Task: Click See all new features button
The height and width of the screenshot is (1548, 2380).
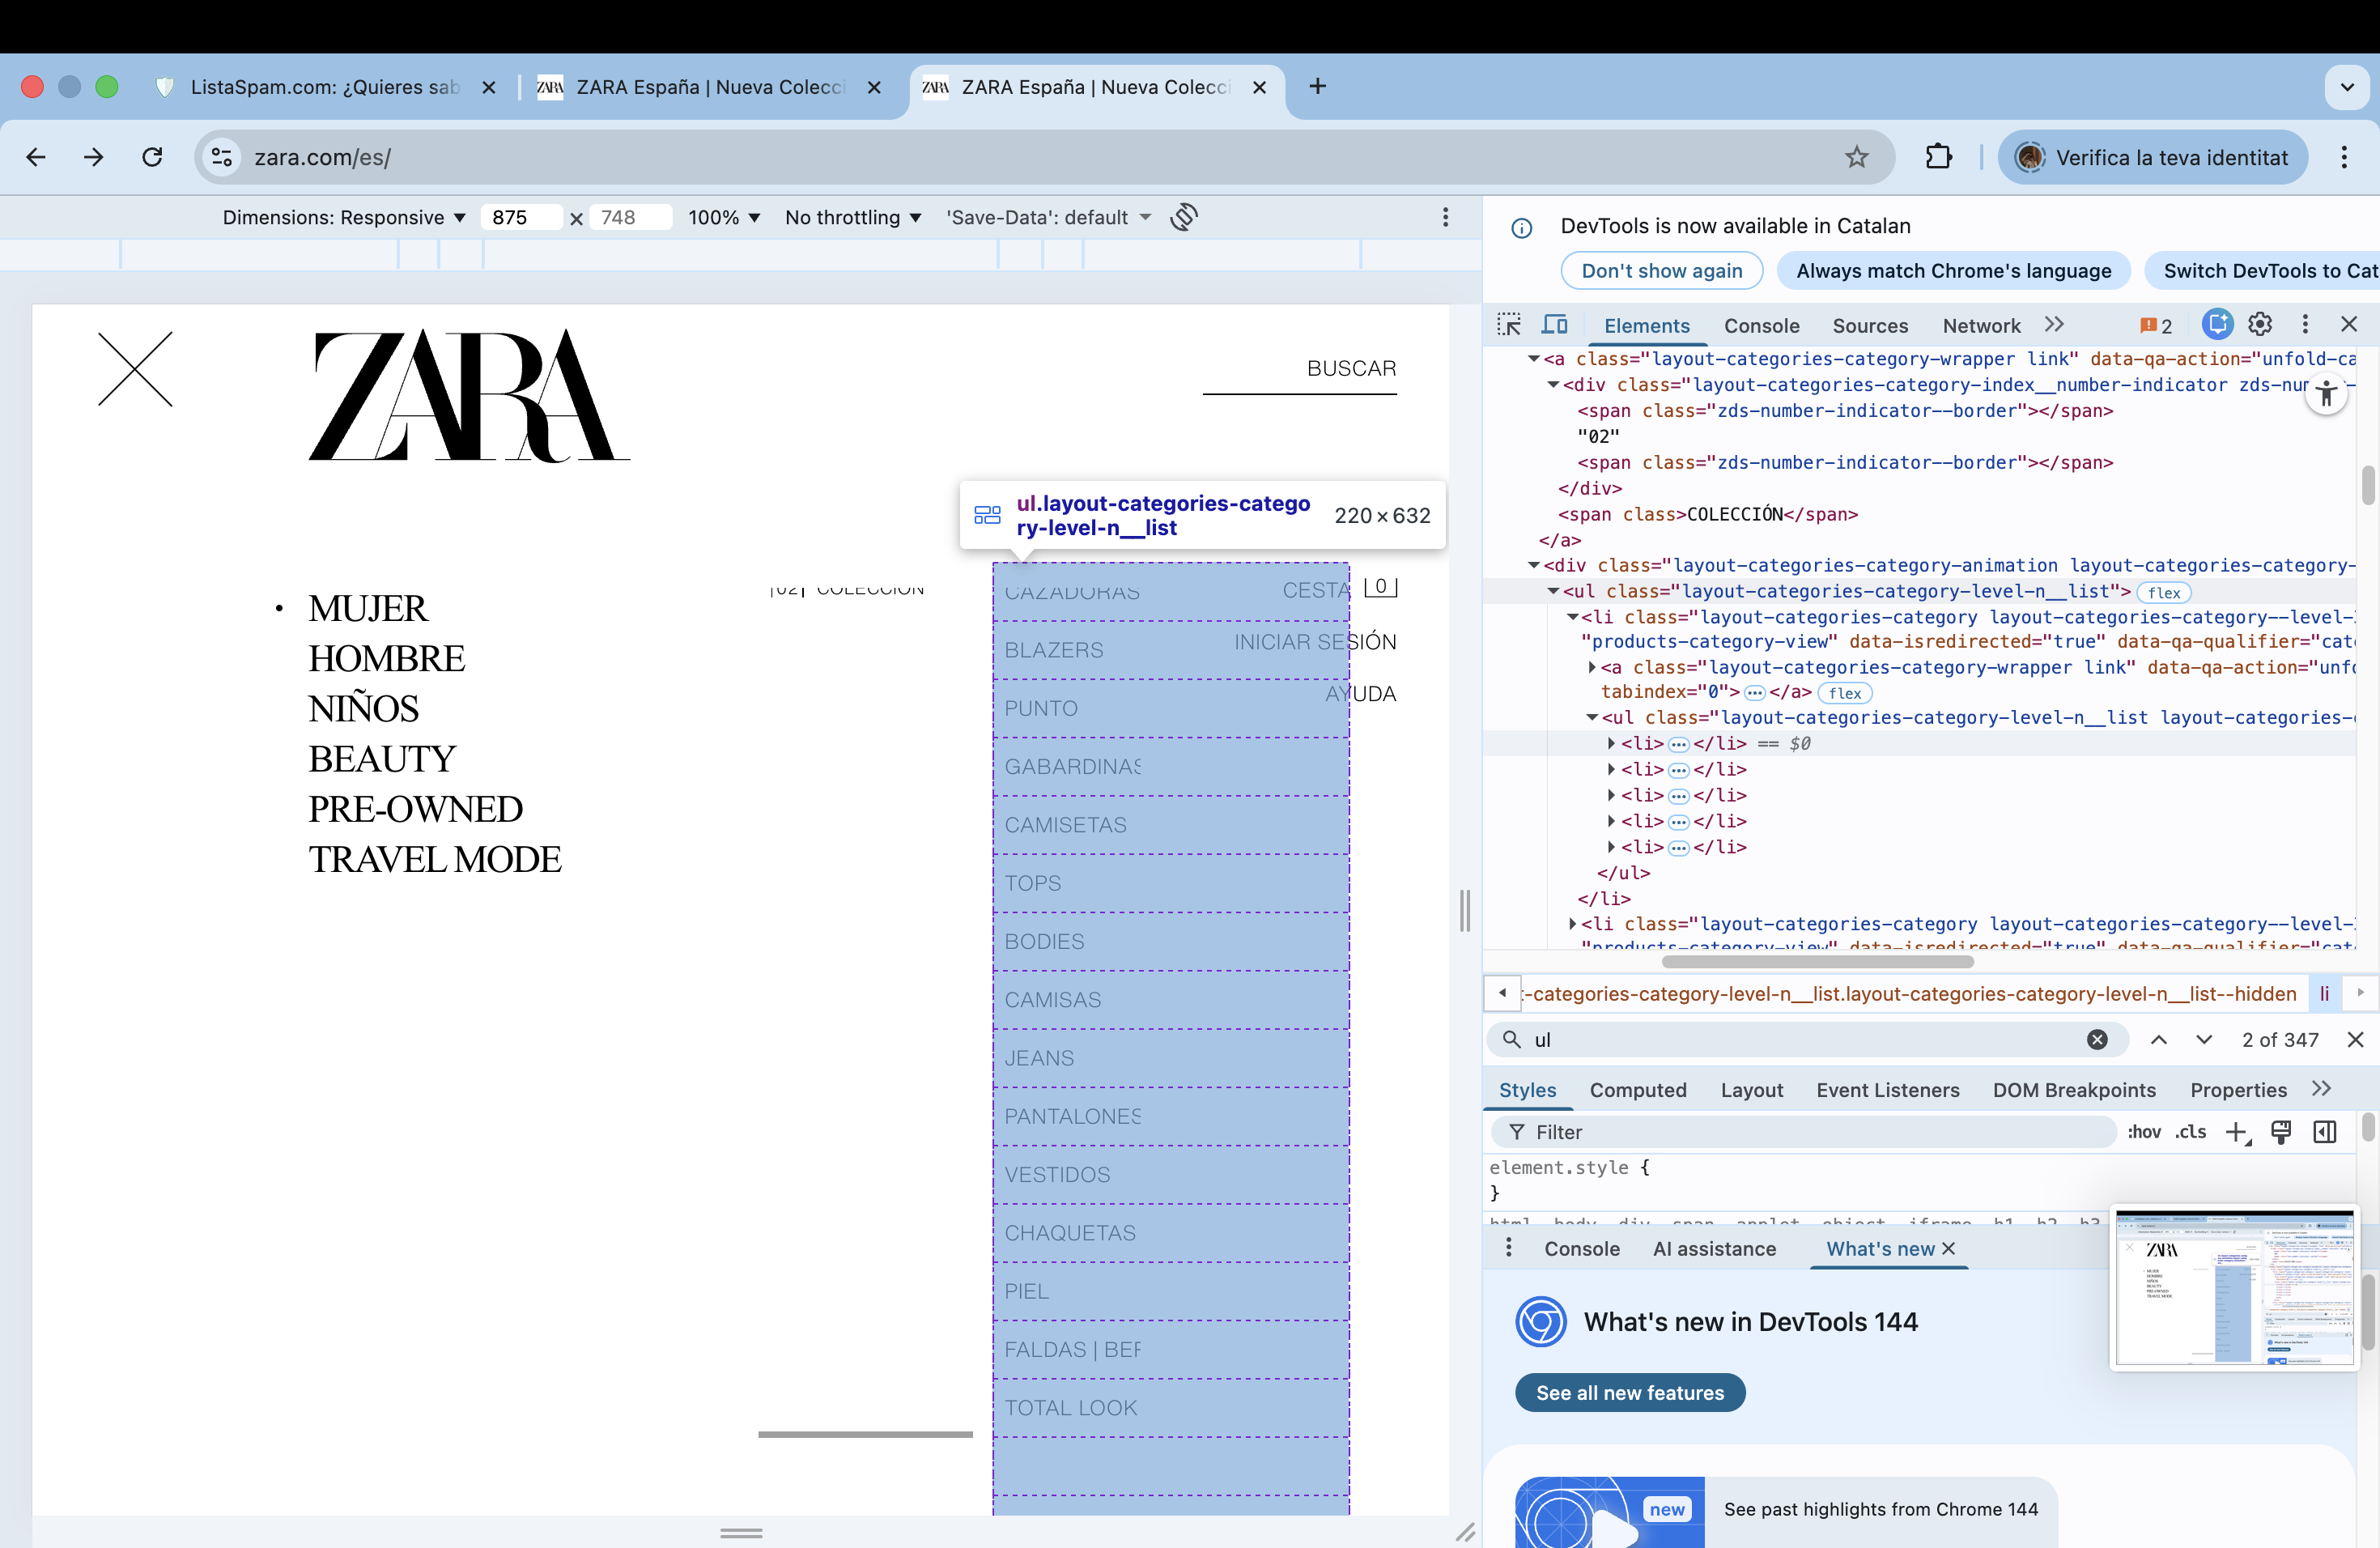Action: point(1629,1393)
